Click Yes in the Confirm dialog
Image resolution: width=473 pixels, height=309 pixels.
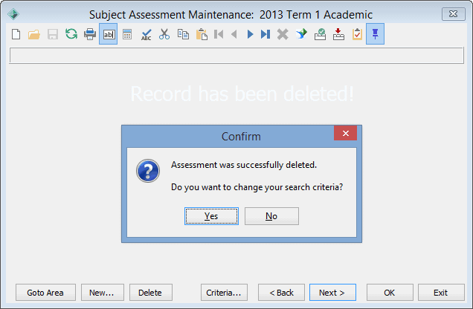pyautogui.click(x=211, y=216)
